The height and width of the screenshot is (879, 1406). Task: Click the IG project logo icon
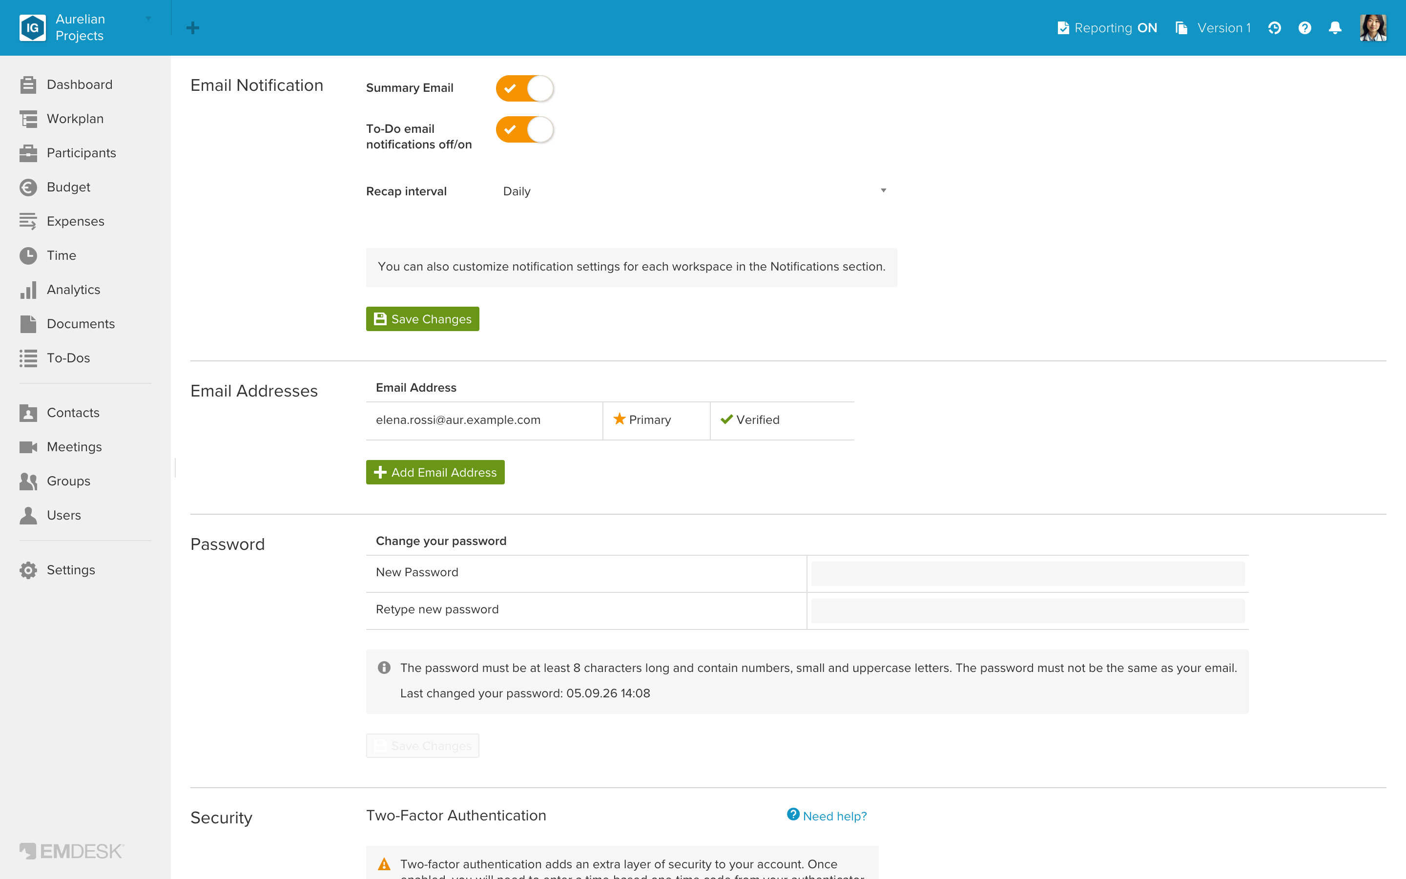point(33,27)
